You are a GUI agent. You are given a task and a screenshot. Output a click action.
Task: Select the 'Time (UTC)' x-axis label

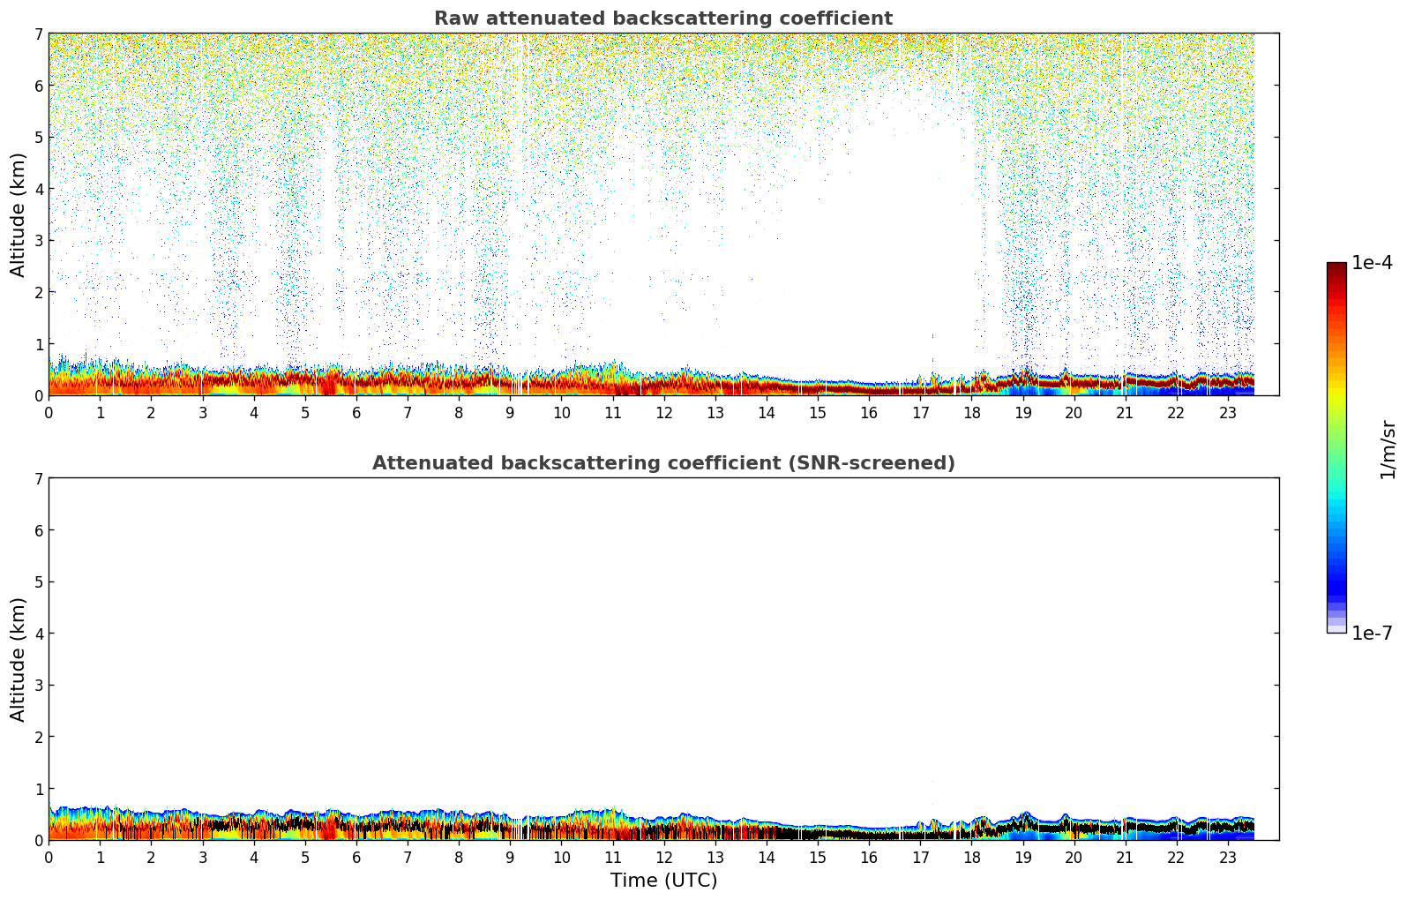[663, 881]
